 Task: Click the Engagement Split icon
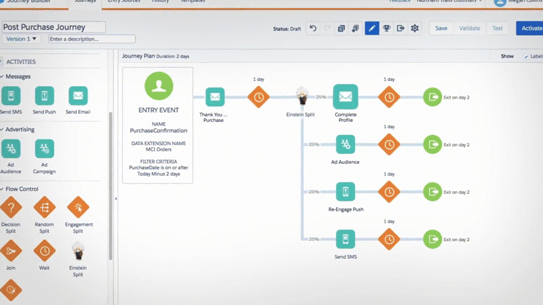pyautogui.click(x=79, y=207)
